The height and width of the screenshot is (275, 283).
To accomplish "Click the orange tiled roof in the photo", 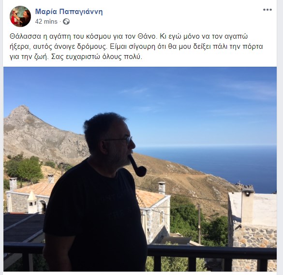I will (32, 189).
